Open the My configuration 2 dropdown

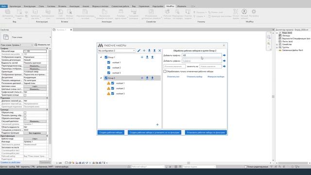117,51
